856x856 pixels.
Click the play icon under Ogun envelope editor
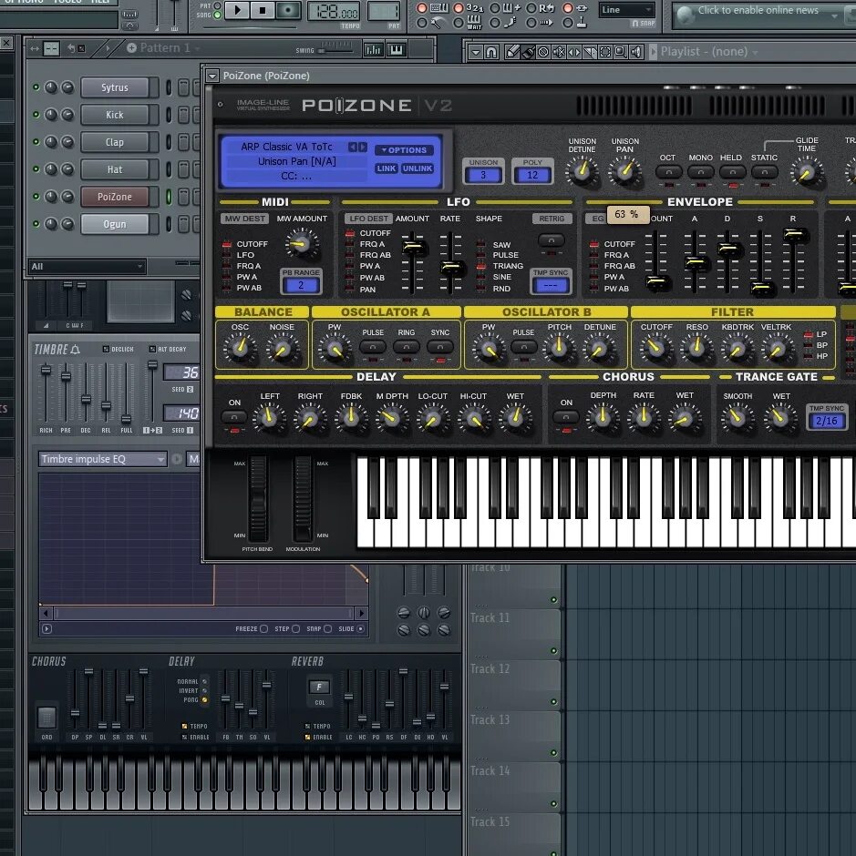pyautogui.click(x=47, y=629)
